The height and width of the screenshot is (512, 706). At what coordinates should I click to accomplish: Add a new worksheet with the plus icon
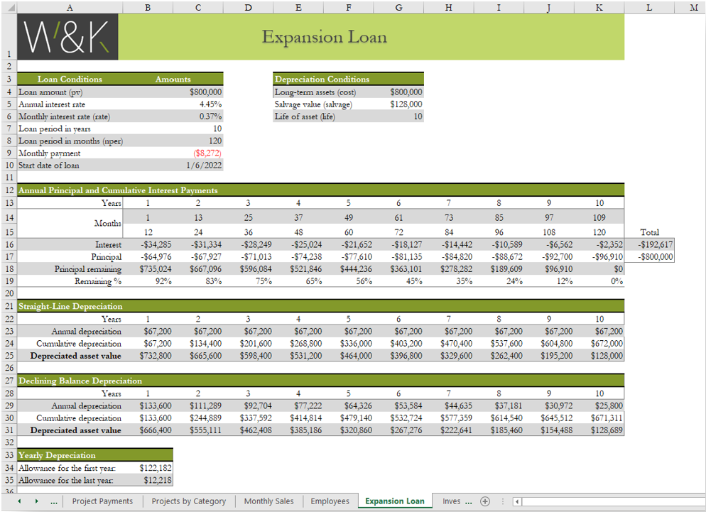(484, 501)
